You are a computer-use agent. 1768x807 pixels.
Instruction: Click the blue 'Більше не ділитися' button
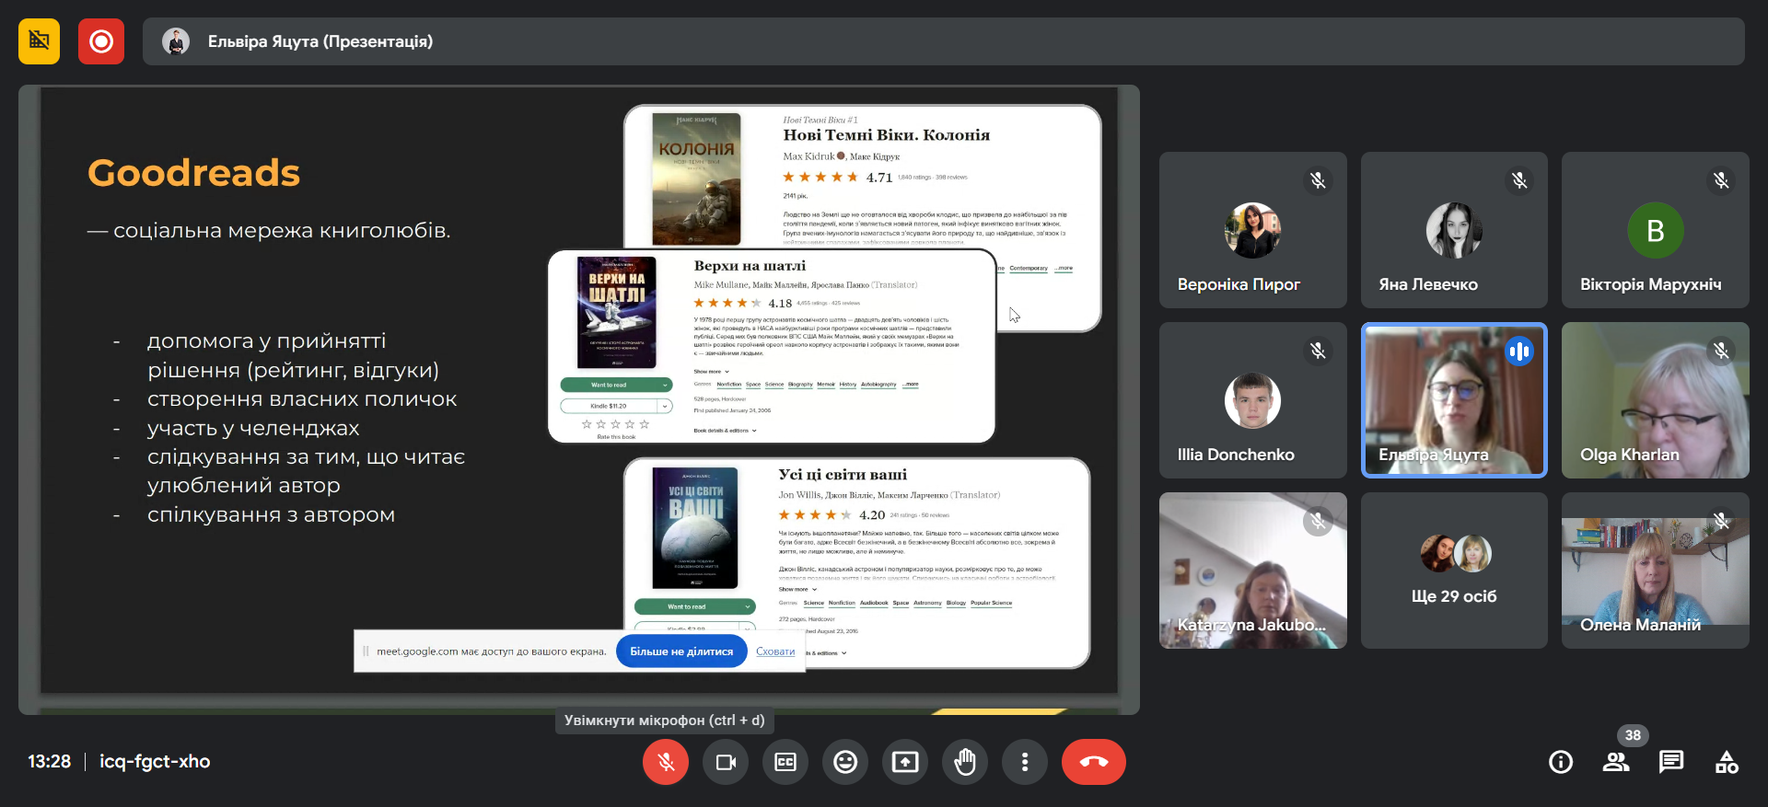(x=681, y=651)
